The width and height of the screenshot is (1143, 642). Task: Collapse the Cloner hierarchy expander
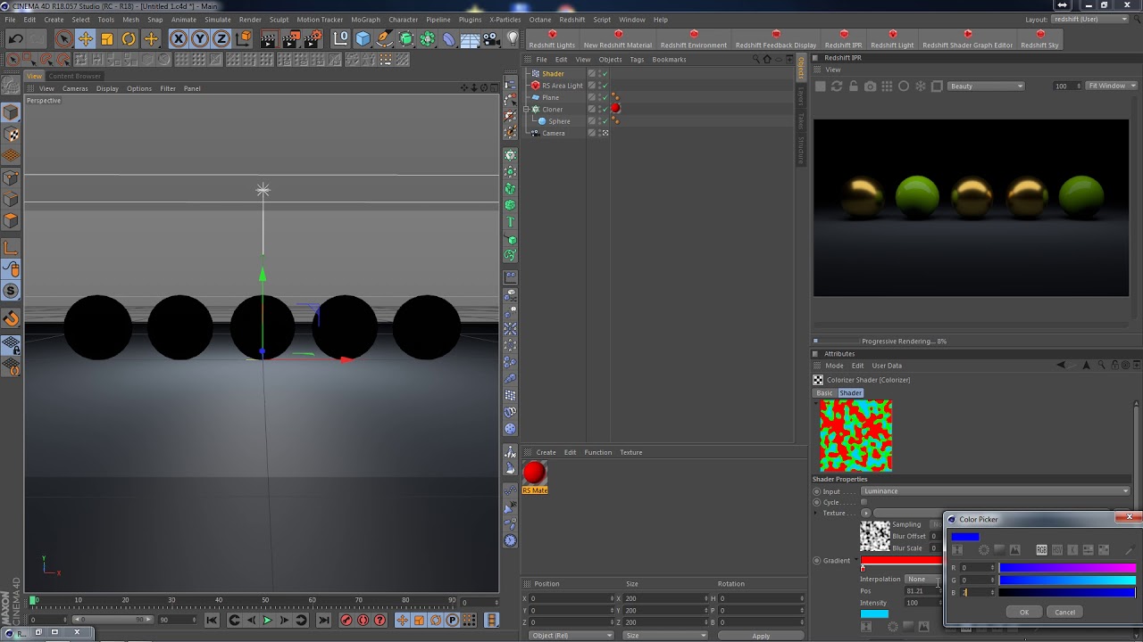pyautogui.click(x=526, y=109)
